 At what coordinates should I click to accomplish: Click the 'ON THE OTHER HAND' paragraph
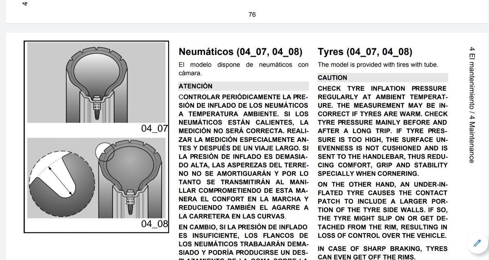382,210
